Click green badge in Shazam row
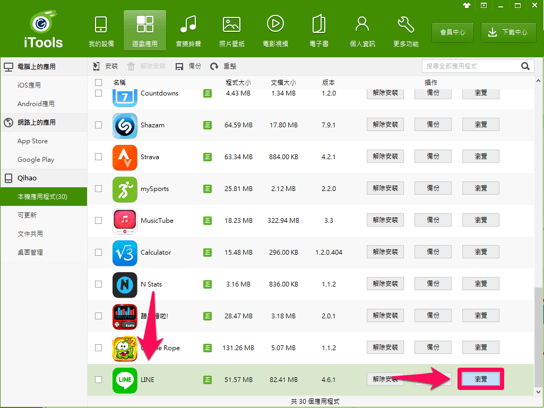The width and height of the screenshot is (544, 408). click(x=208, y=125)
